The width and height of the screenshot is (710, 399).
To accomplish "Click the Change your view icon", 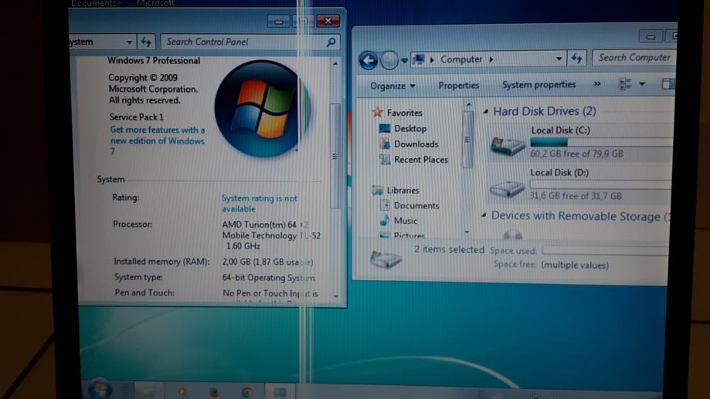I will pos(625,83).
